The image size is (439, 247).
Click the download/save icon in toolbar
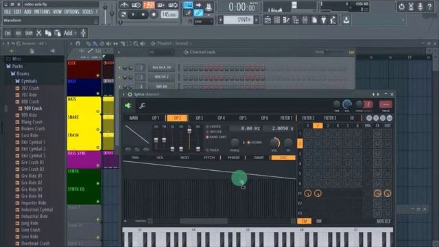click(x=346, y=20)
